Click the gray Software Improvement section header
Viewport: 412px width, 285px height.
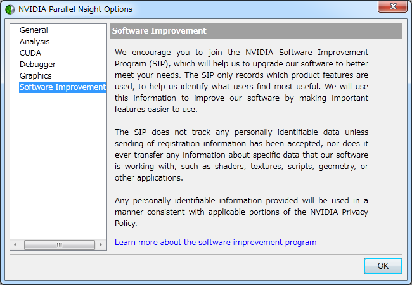pyautogui.click(x=256, y=31)
